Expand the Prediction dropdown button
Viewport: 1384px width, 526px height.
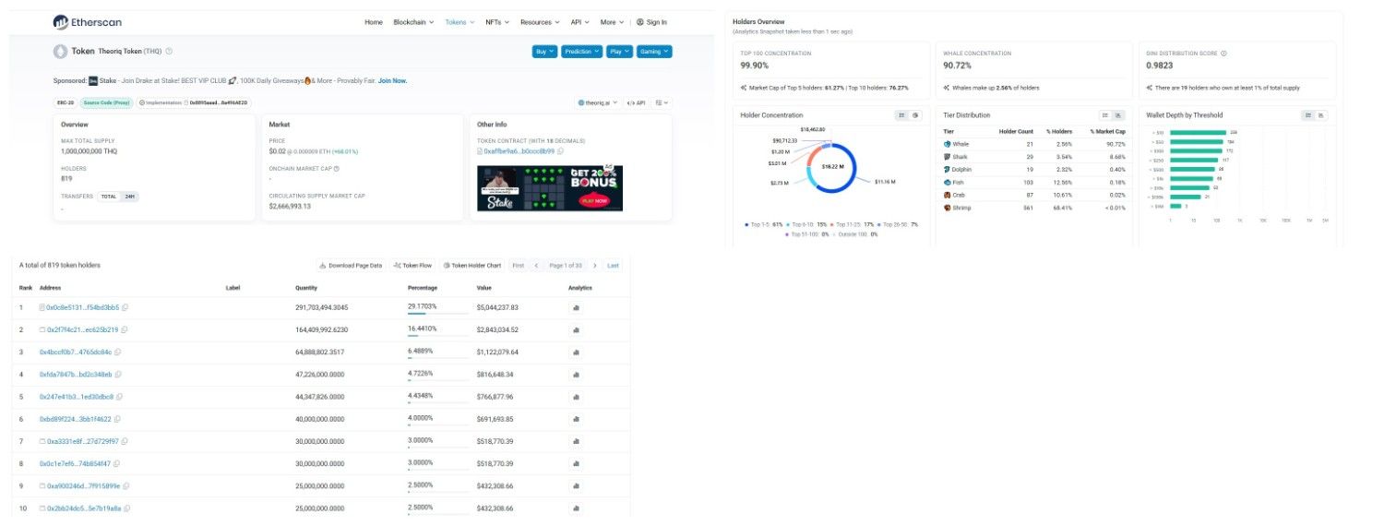(581, 52)
